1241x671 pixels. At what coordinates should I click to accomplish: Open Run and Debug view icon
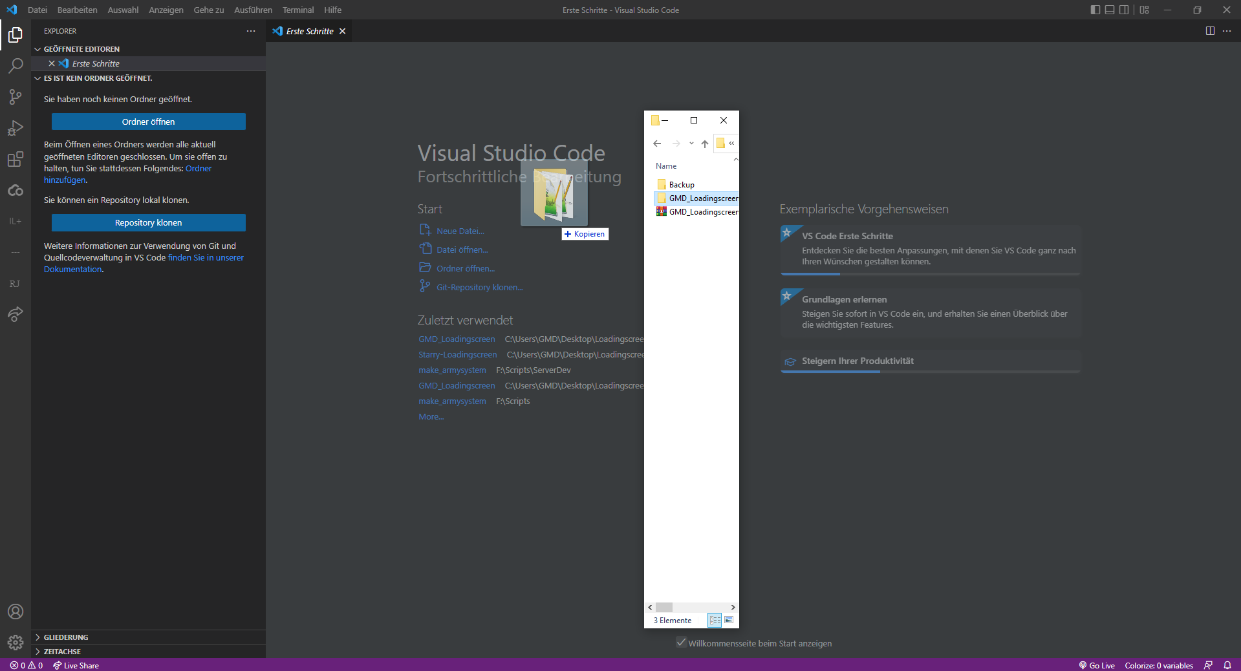pyautogui.click(x=16, y=127)
